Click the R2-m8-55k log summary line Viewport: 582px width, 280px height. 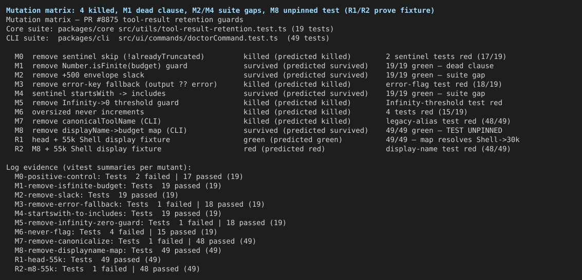[107, 269]
